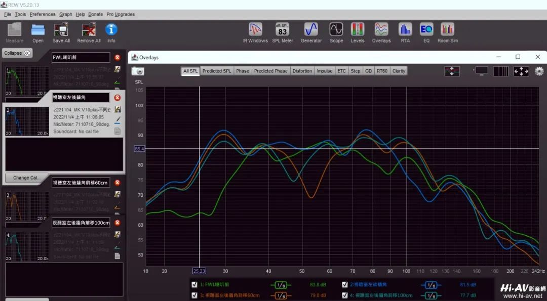Switch to the Clarity tab

click(x=399, y=71)
